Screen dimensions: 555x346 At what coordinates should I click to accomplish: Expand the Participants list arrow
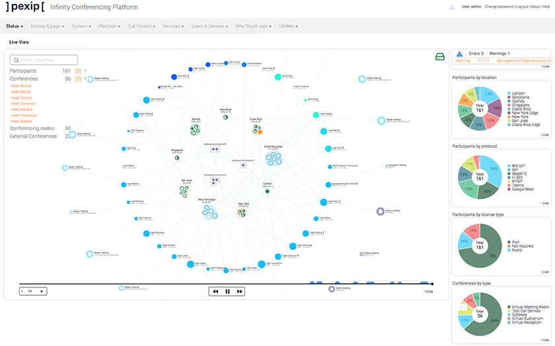[x=85, y=70]
